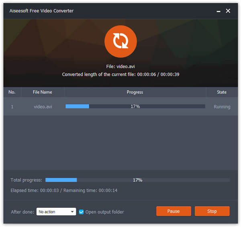The width and height of the screenshot is (241, 227).
Task: Open the After done dropdown
Action: point(56,212)
